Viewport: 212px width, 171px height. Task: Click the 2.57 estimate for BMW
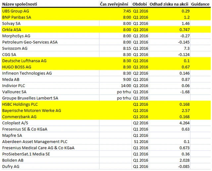pos(185,110)
